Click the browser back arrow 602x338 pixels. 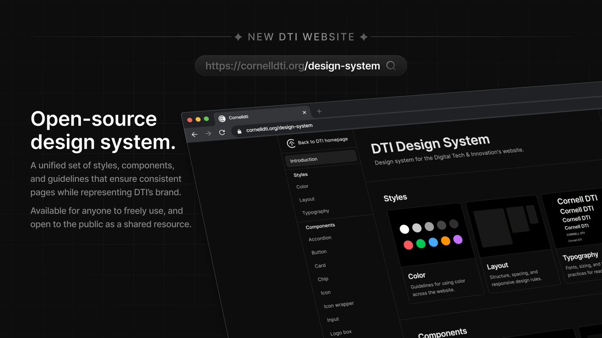pyautogui.click(x=195, y=134)
